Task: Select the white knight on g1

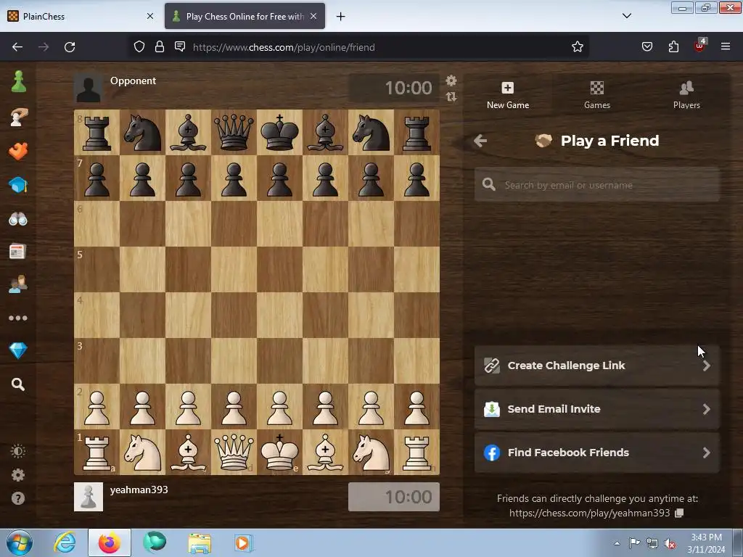Action: (x=371, y=453)
